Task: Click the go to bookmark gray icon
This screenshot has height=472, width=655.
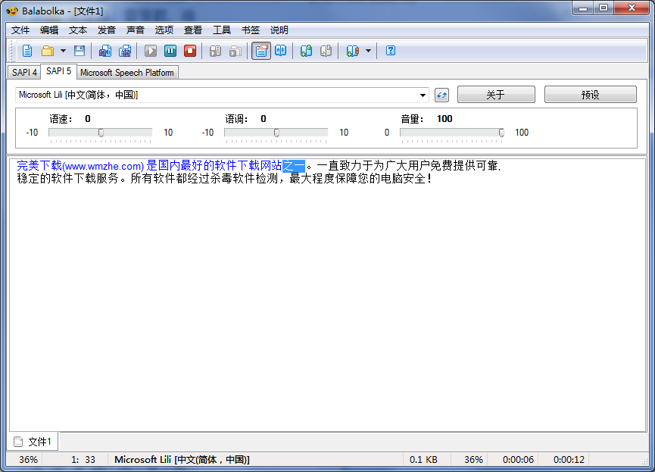Action: pos(326,51)
